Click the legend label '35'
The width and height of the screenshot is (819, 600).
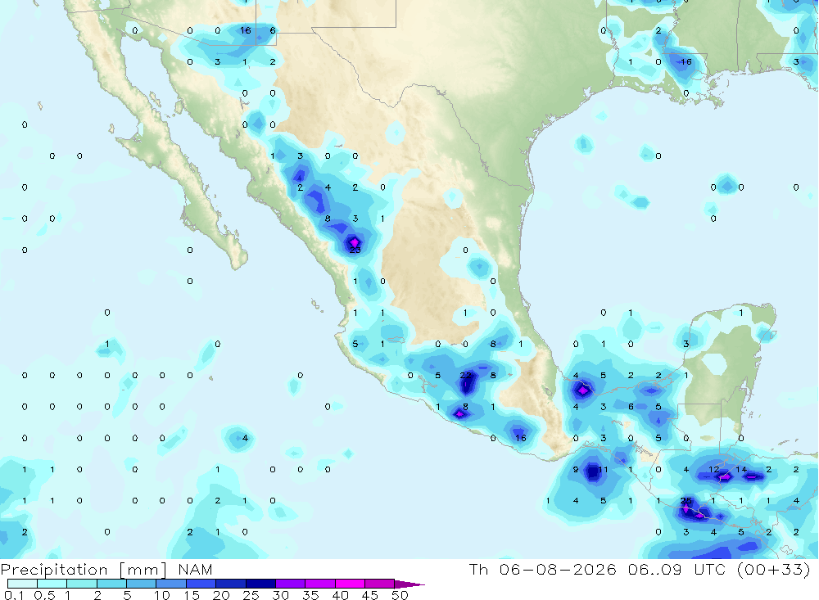click(x=310, y=595)
